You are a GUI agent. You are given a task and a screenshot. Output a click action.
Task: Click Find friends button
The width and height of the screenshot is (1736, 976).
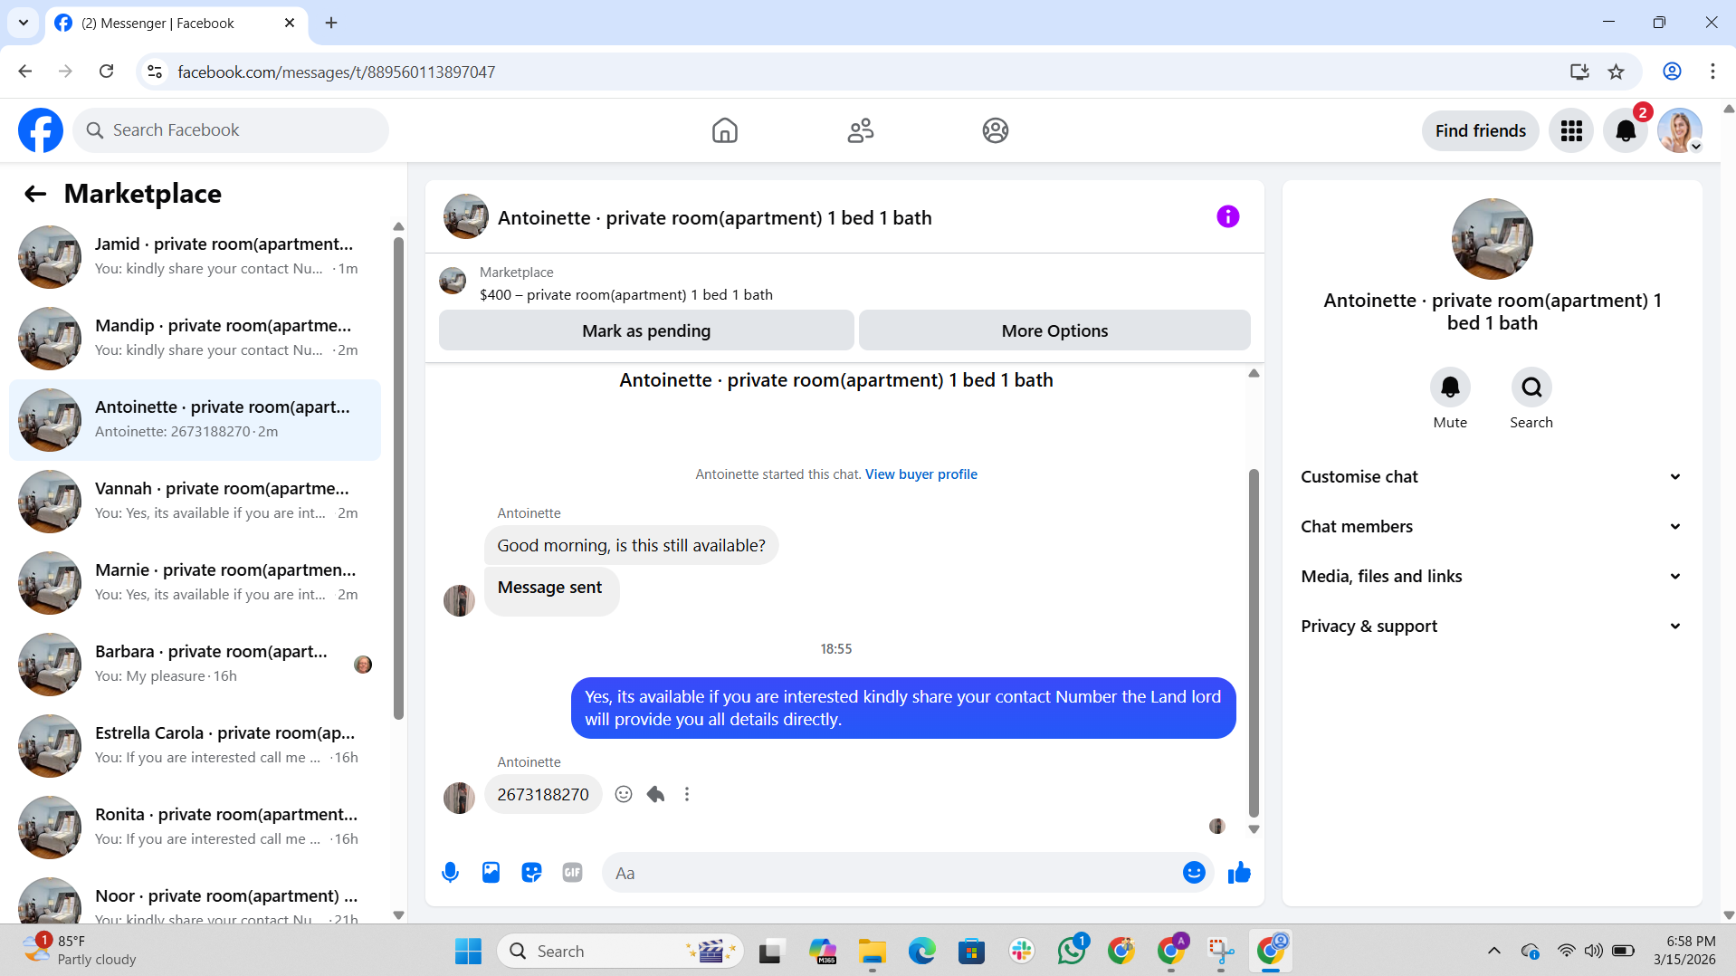1480,130
